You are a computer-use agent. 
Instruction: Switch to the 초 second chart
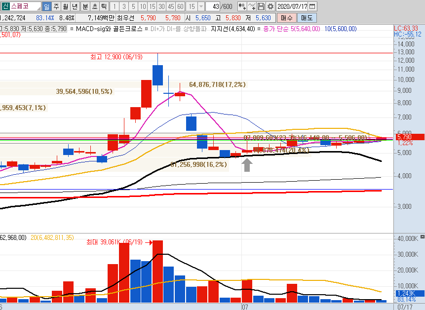pyautogui.click(x=95, y=6)
